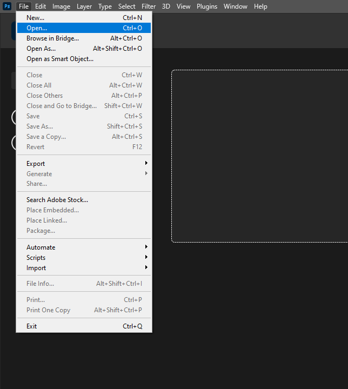Click the Photoshop Ps logo icon
Viewport: 348px width, 389px height.
(7, 6)
